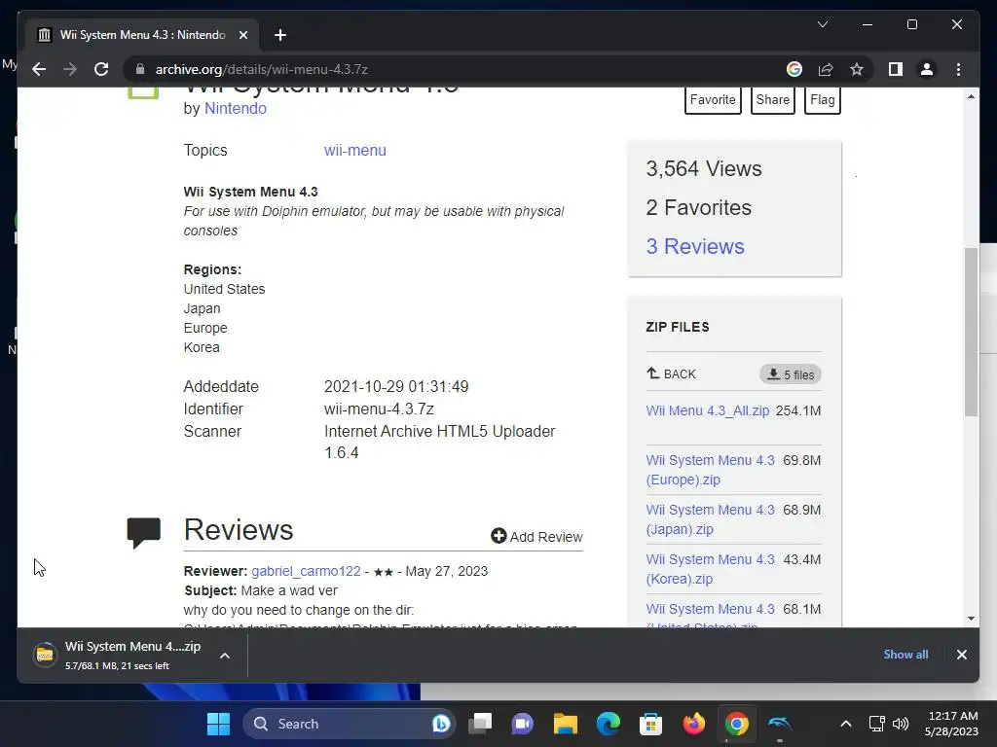Click the volume speaker tray icon
Viewport: 997px width, 747px height.
[x=901, y=724]
